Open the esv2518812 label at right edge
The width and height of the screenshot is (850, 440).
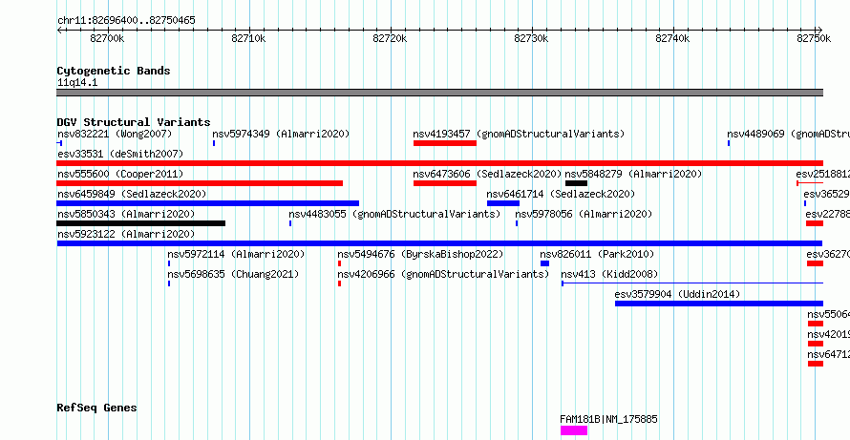[822, 174]
